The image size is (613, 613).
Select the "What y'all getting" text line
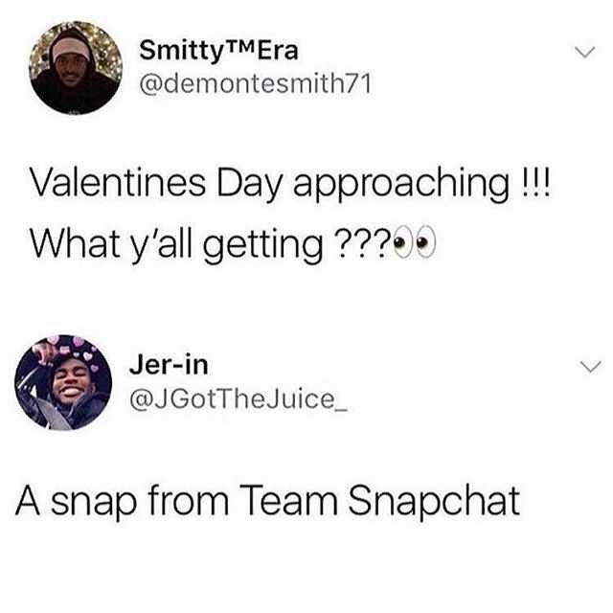[x=233, y=244]
